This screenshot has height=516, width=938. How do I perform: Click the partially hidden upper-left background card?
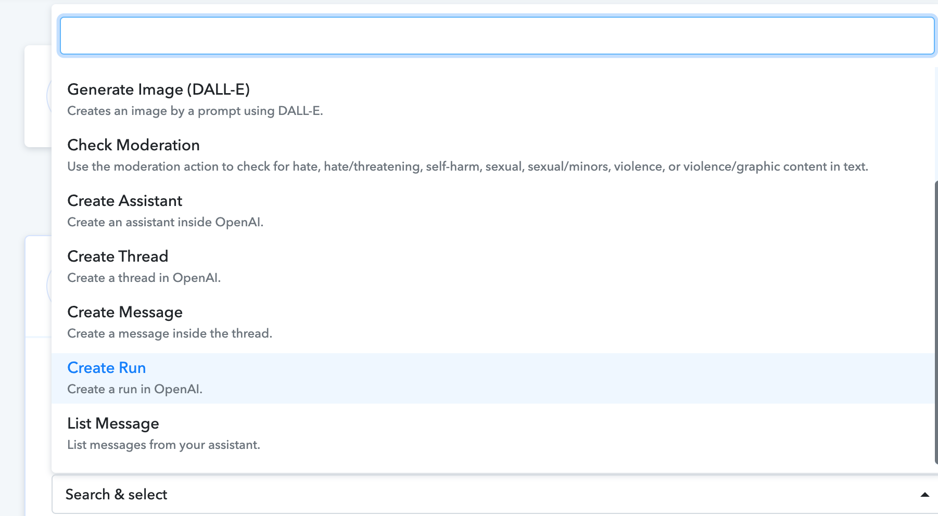38,96
